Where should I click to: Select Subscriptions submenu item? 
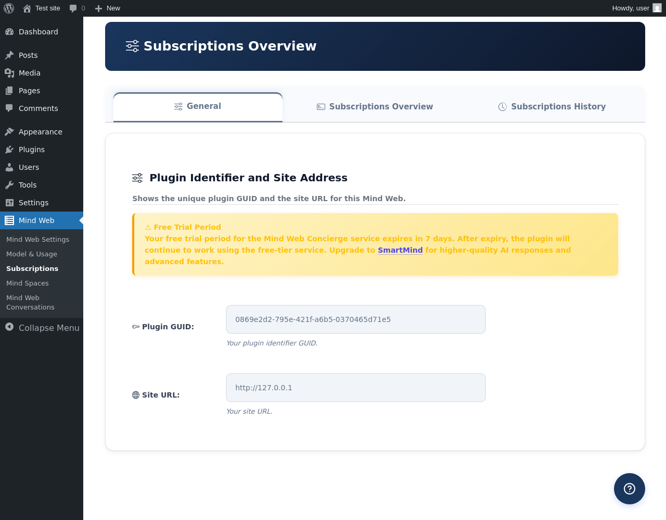pyautogui.click(x=32, y=269)
